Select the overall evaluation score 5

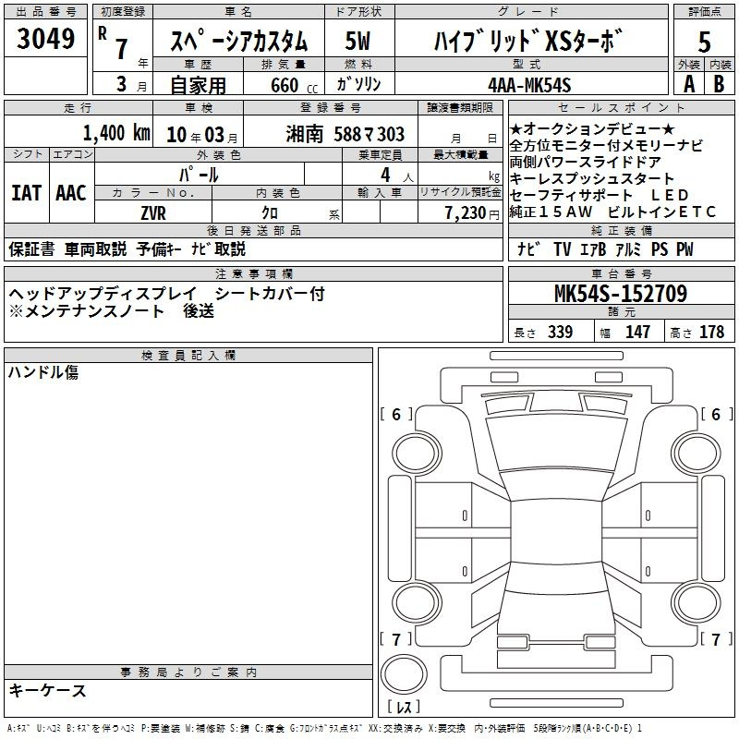(704, 42)
